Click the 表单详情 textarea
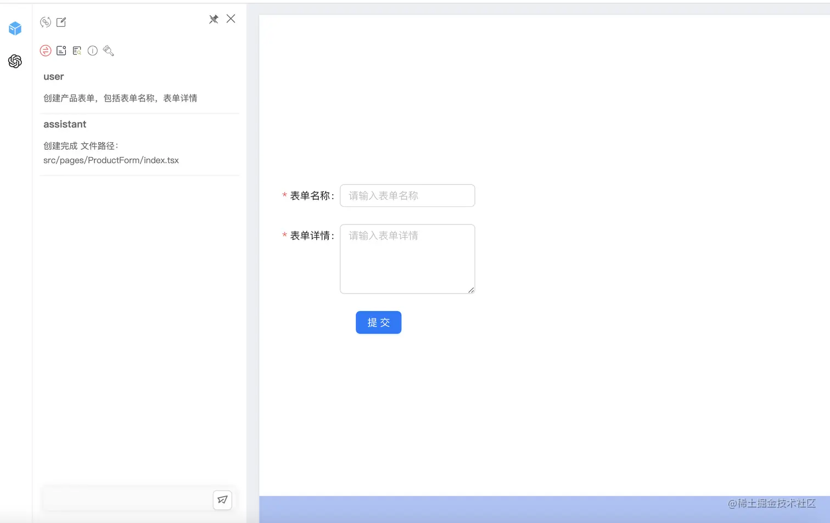The height and width of the screenshot is (523, 830). pyautogui.click(x=407, y=258)
